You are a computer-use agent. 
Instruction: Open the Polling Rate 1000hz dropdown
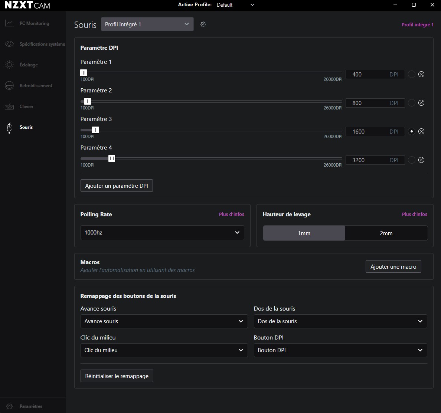coord(162,233)
